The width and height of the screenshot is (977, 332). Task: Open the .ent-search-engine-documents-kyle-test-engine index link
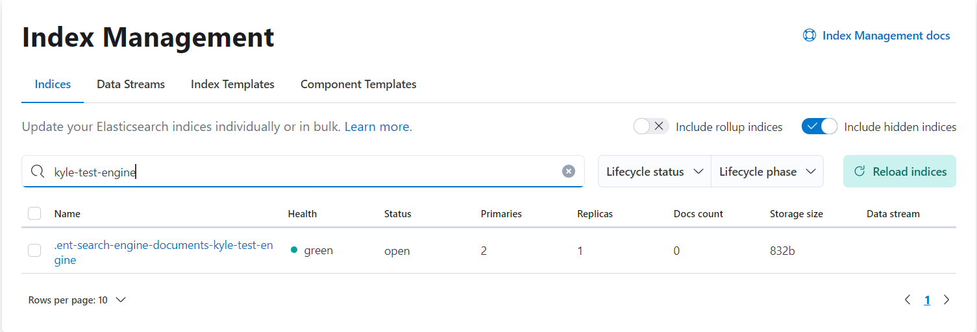pyautogui.click(x=164, y=246)
